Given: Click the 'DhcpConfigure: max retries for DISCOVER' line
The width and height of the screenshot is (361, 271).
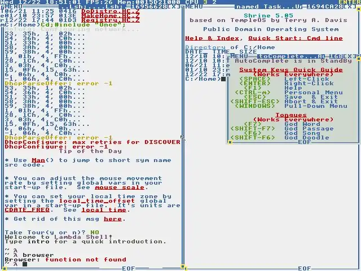Looking at the screenshot, I should pyautogui.click(x=93, y=142).
